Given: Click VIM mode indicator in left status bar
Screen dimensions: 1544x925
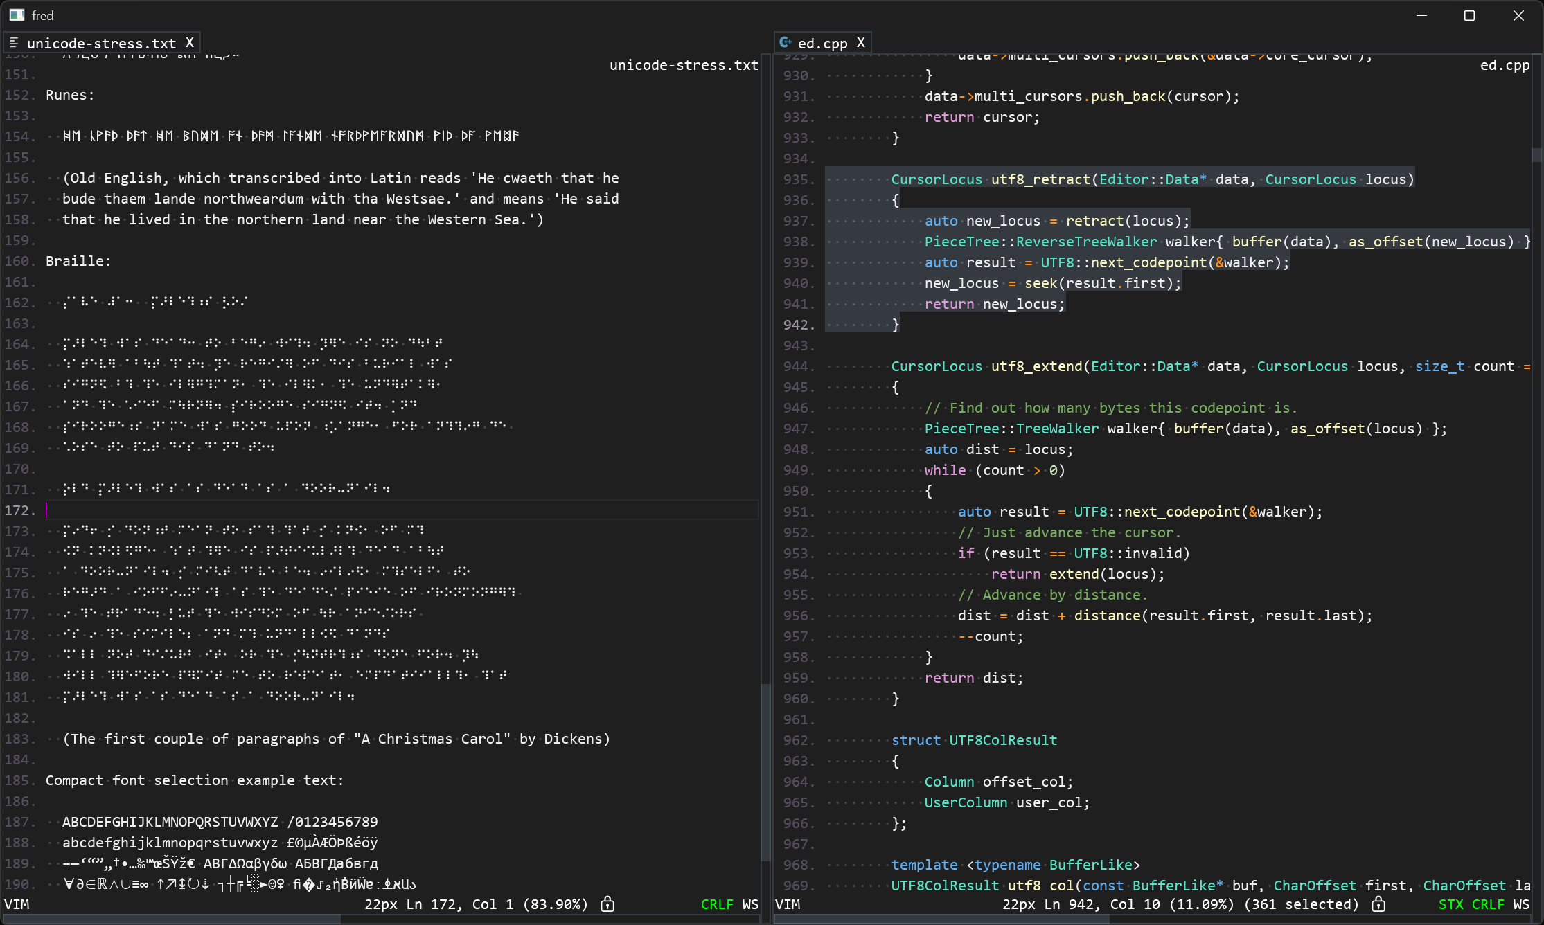Looking at the screenshot, I should (x=17, y=904).
